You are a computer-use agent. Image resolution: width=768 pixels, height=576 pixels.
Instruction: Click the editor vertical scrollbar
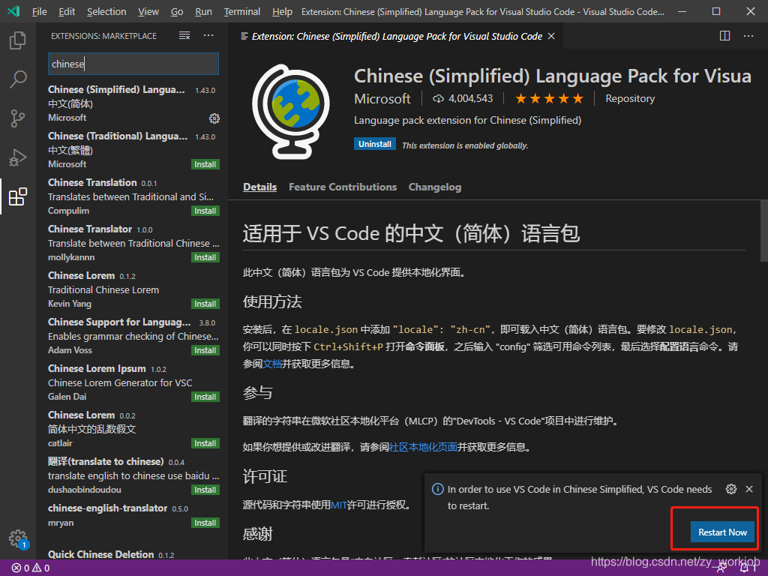764,230
